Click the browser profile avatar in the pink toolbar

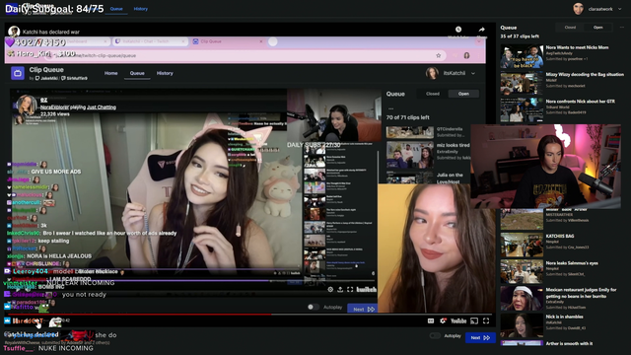(x=466, y=55)
